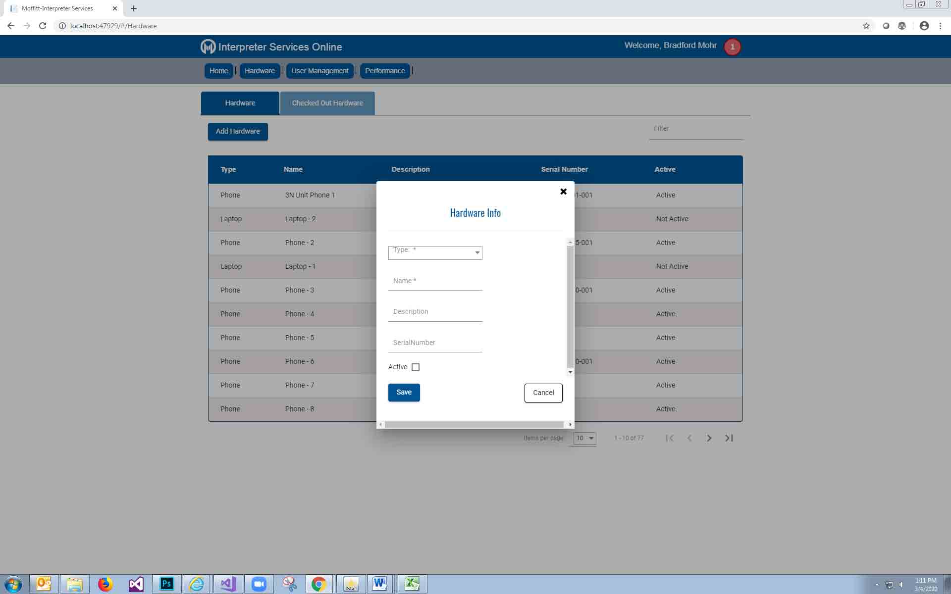Enable the Active checkbox

click(416, 367)
